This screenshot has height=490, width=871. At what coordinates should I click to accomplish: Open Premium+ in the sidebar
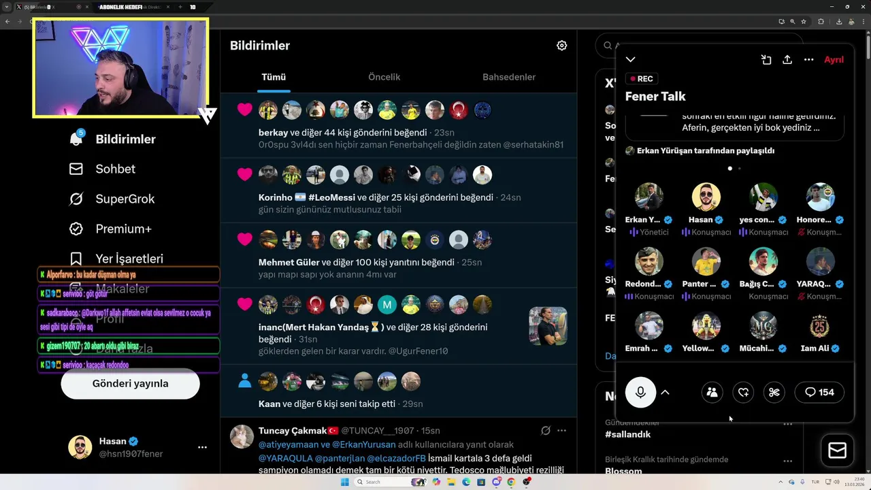pos(110,229)
